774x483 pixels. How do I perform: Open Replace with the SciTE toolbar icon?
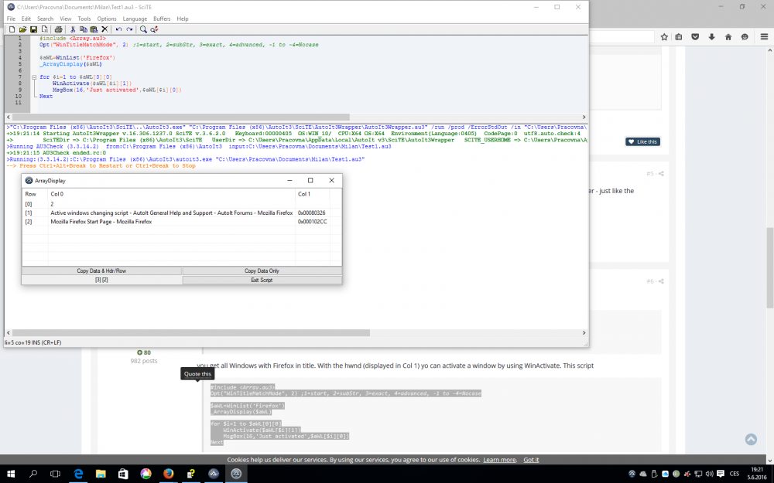[154, 29]
